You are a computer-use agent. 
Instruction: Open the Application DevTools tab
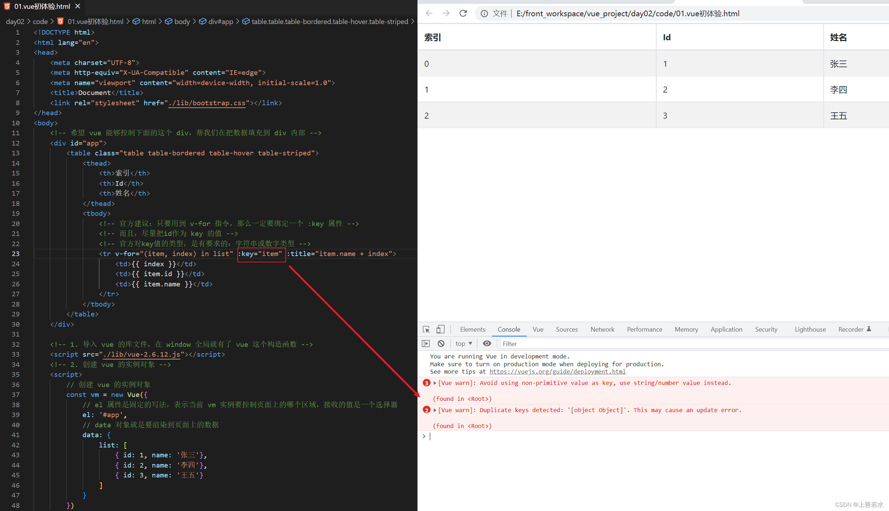[x=727, y=329]
